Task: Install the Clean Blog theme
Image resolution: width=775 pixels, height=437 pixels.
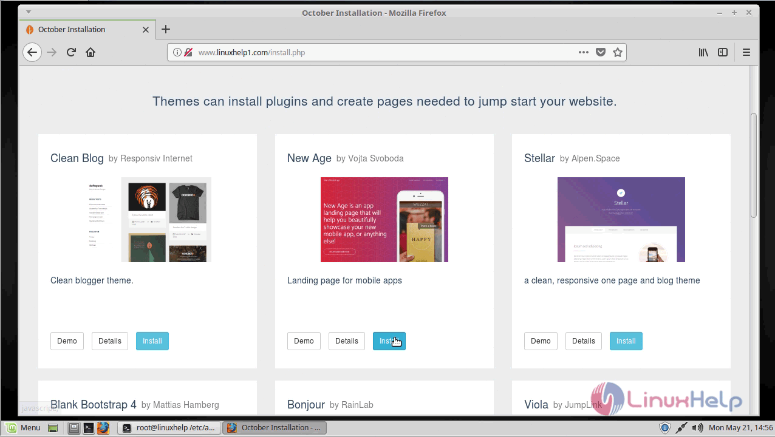Action: pyautogui.click(x=152, y=341)
